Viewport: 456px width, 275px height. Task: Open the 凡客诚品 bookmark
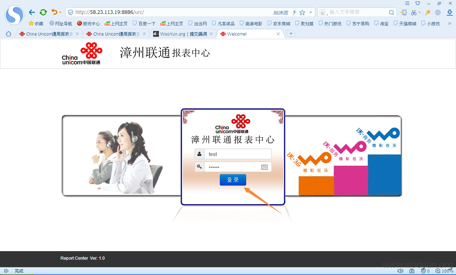[223, 24]
